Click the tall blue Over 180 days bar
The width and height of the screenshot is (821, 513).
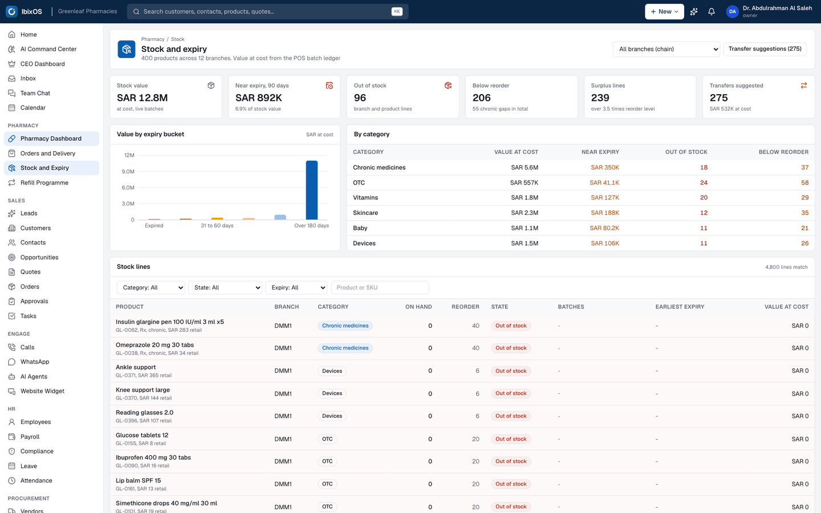coord(312,190)
